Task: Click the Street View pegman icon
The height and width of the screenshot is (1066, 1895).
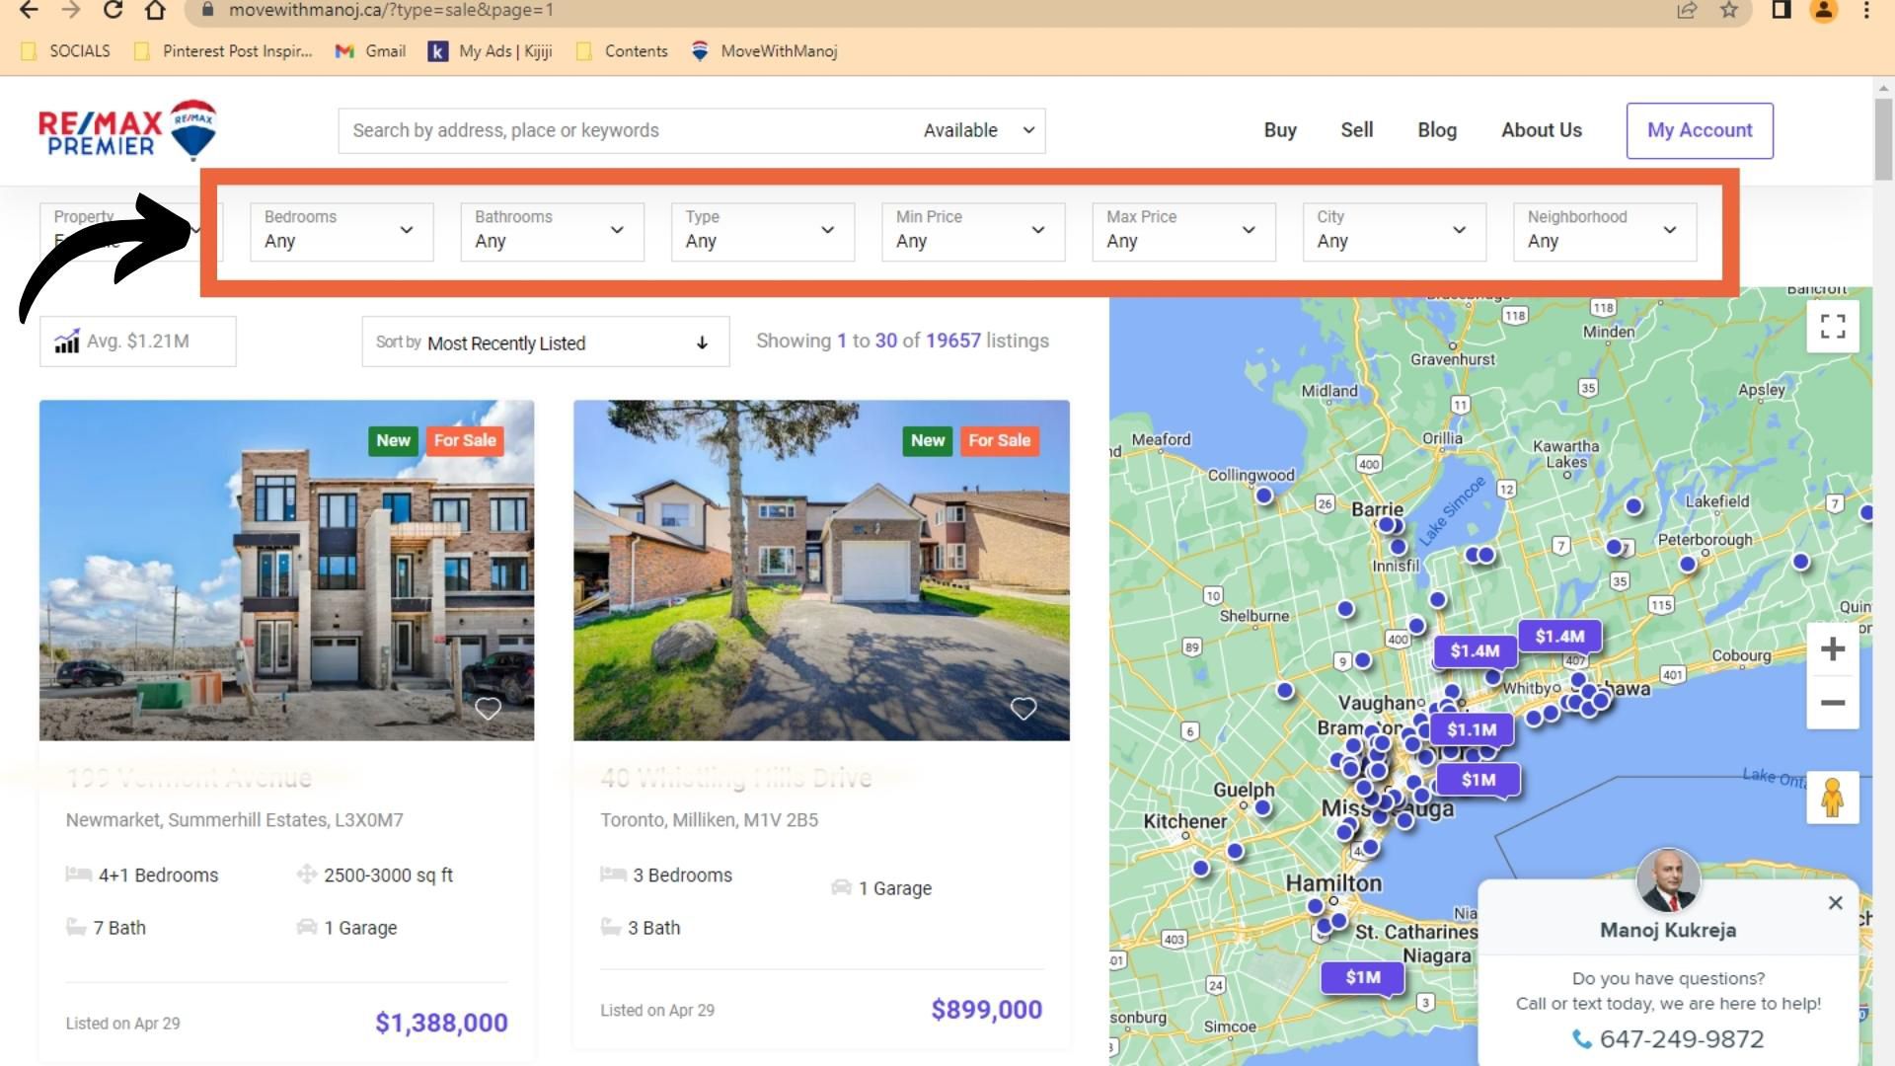Action: coord(1833,798)
